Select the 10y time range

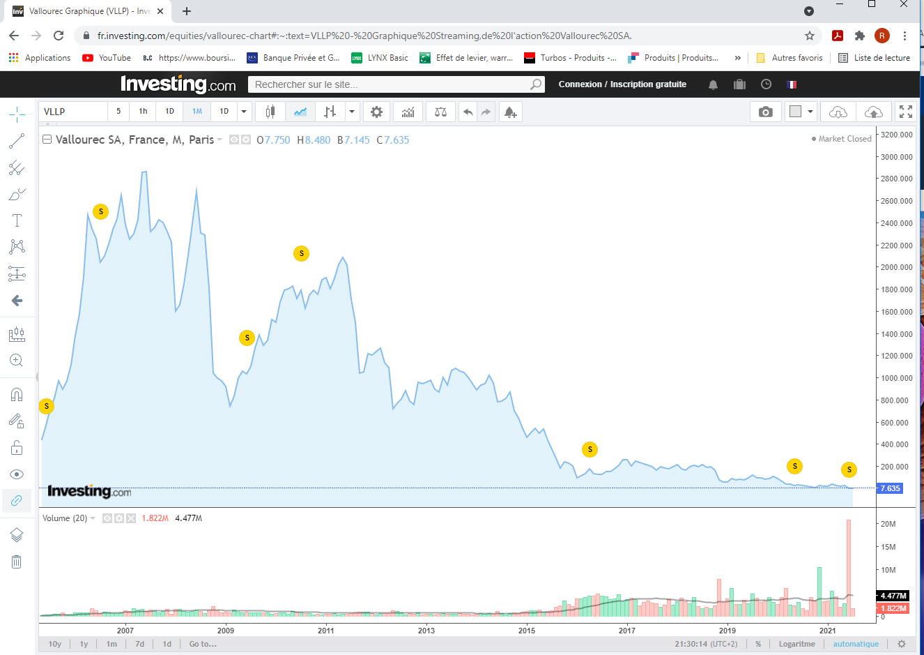[55, 644]
